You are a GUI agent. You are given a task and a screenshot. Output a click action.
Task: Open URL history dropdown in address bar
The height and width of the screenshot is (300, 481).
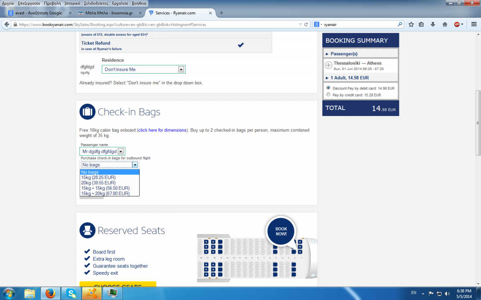tap(300, 24)
